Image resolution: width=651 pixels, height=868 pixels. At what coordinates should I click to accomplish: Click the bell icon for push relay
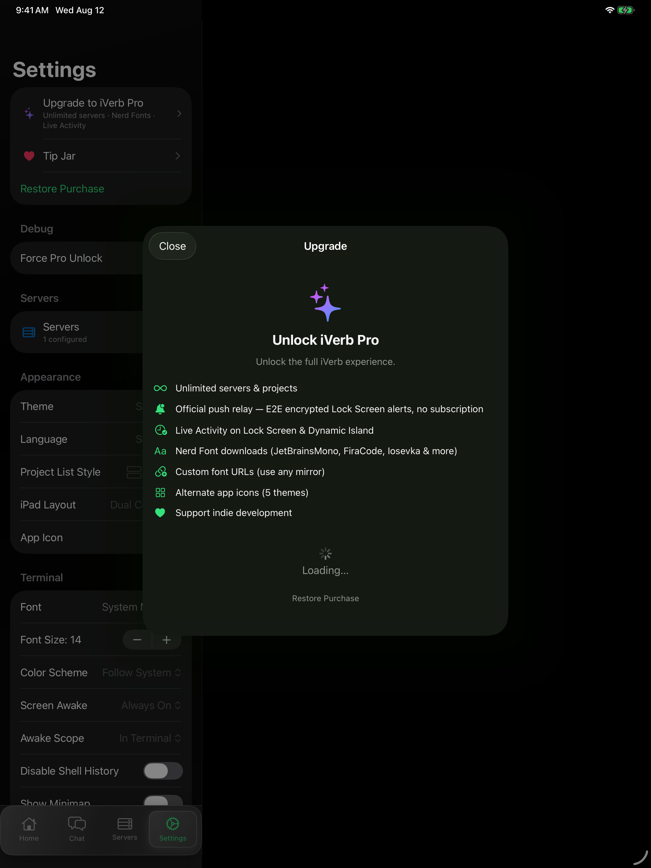160,409
